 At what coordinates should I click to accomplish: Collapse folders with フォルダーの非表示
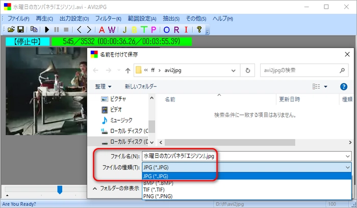point(116,189)
